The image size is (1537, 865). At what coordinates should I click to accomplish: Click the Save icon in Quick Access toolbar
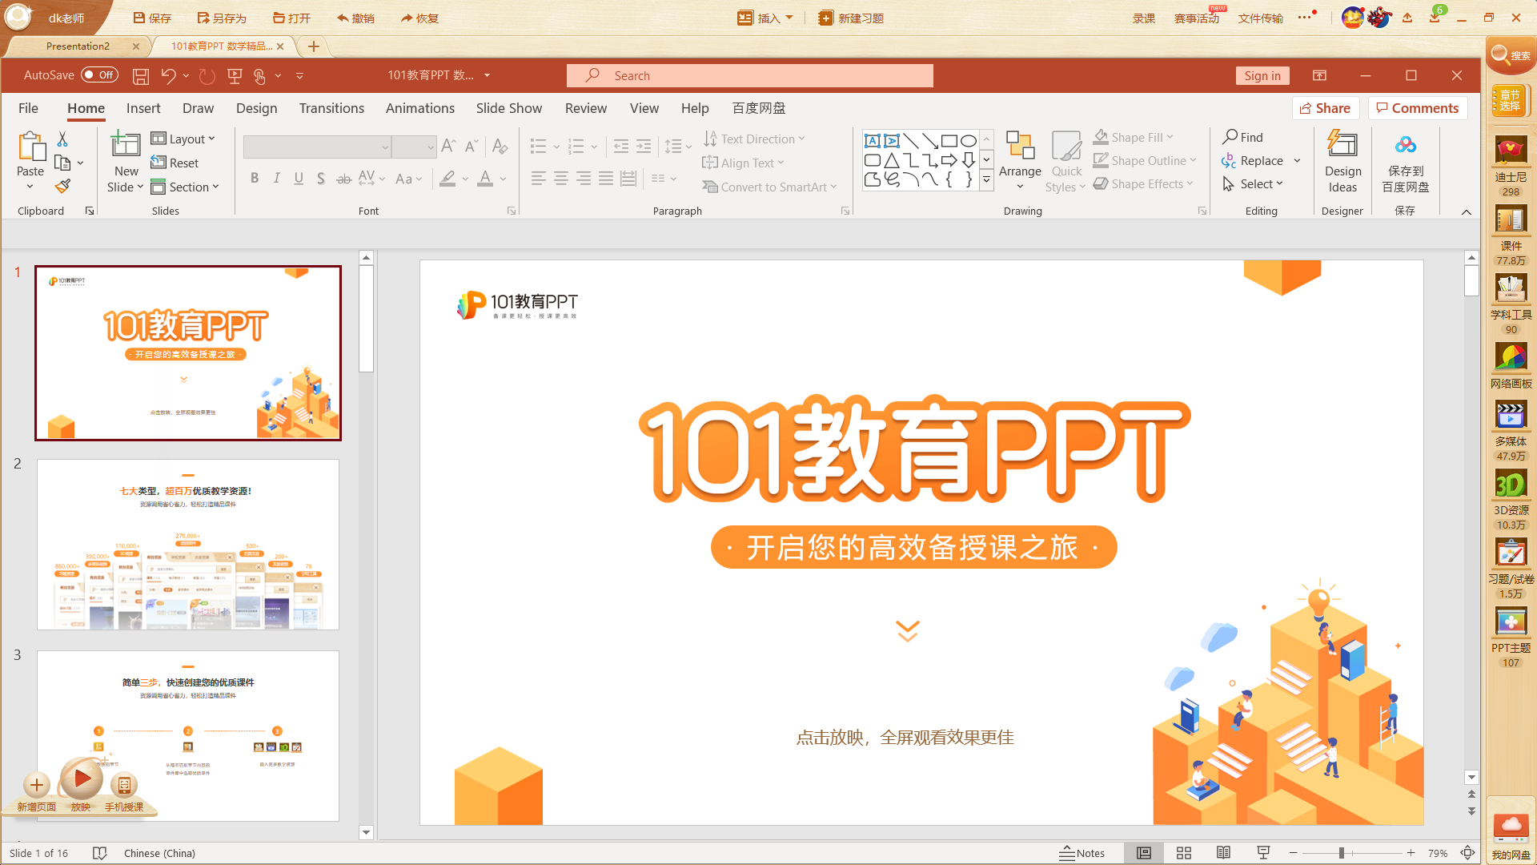141,76
